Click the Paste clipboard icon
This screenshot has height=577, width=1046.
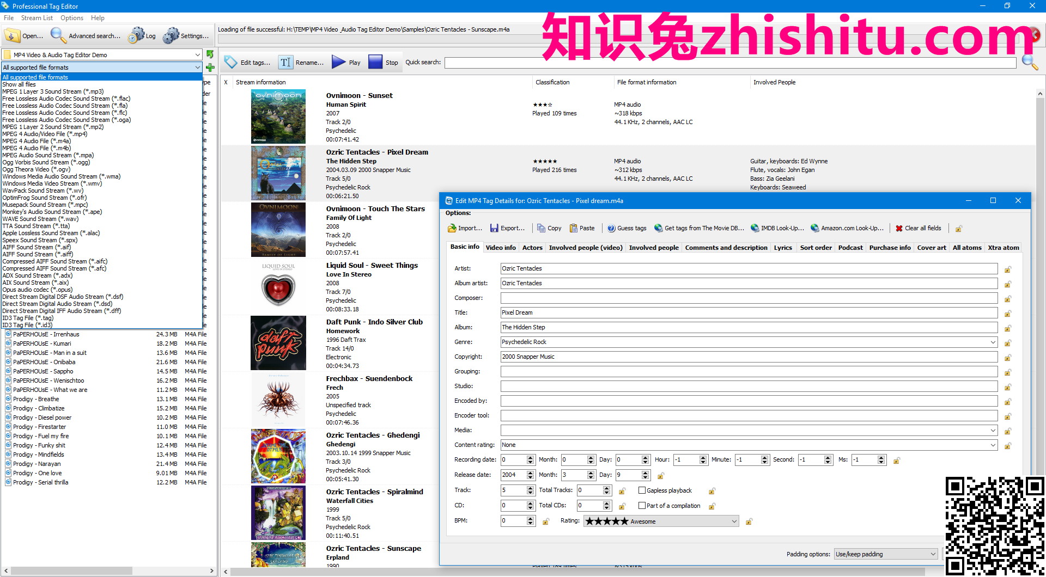pyautogui.click(x=573, y=228)
